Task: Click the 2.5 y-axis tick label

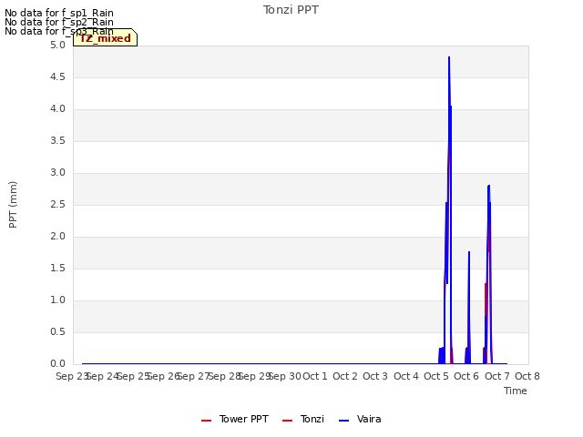Action: coord(57,205)
